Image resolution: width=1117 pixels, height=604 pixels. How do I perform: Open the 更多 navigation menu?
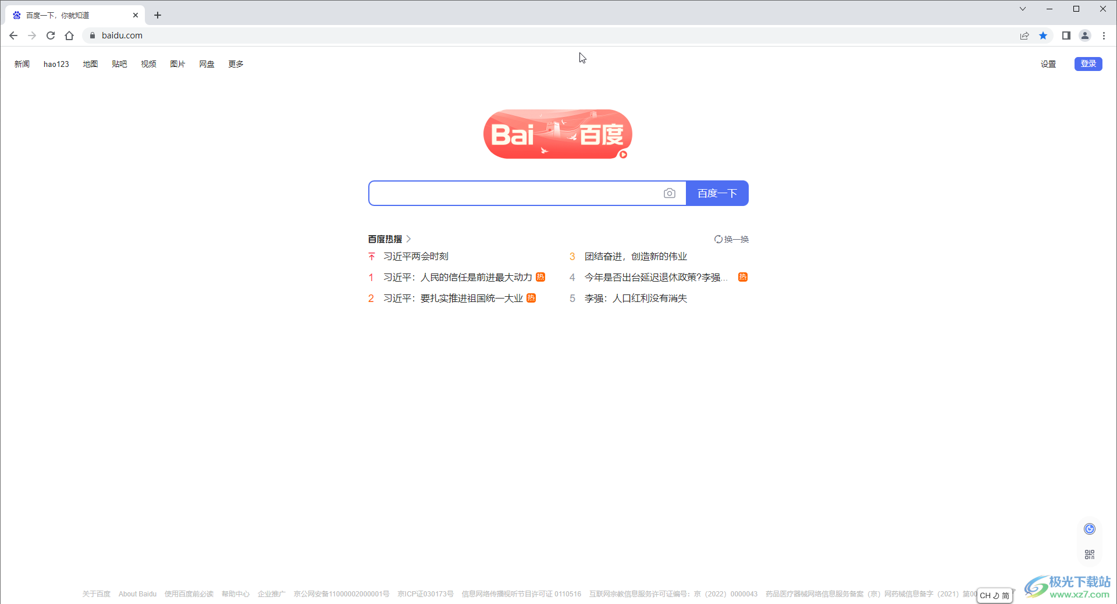[x=236, y=64]
